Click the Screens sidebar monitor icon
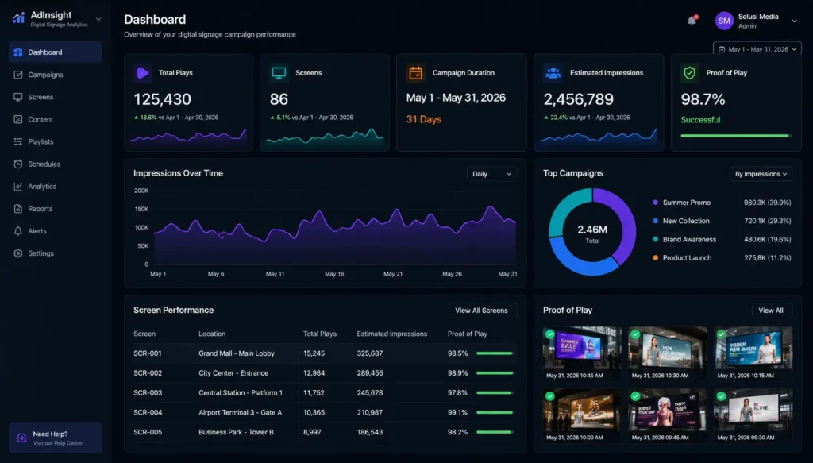 tap(18, 97)
